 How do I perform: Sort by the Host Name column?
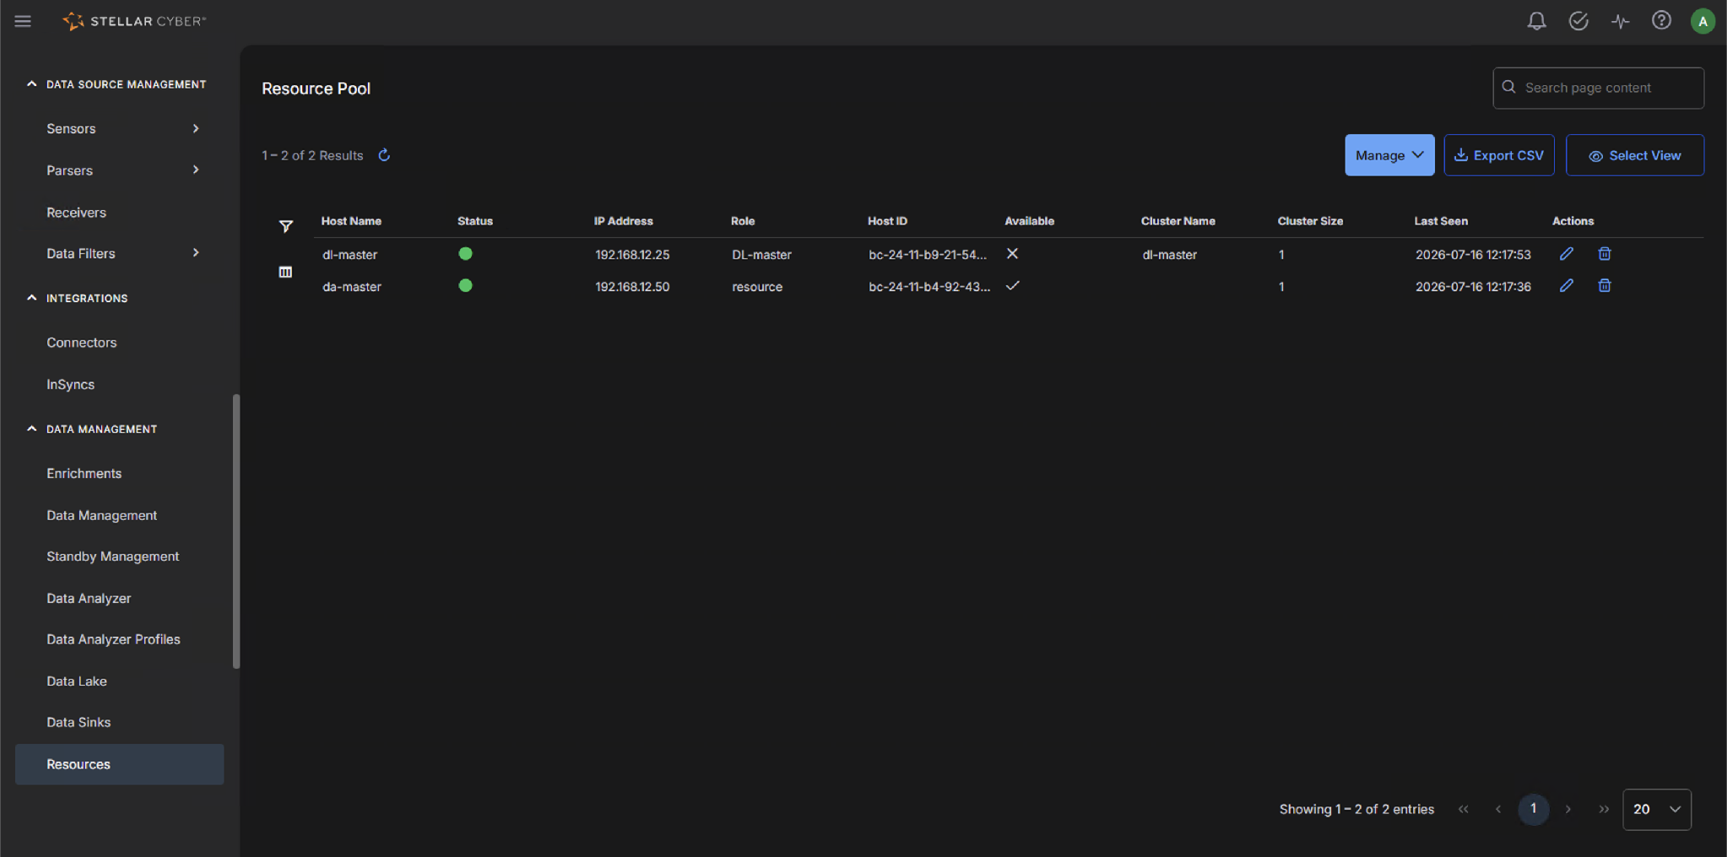(351, 221)
